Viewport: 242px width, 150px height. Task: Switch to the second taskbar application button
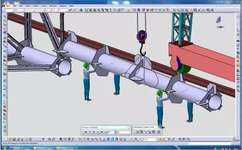(44, 148)
